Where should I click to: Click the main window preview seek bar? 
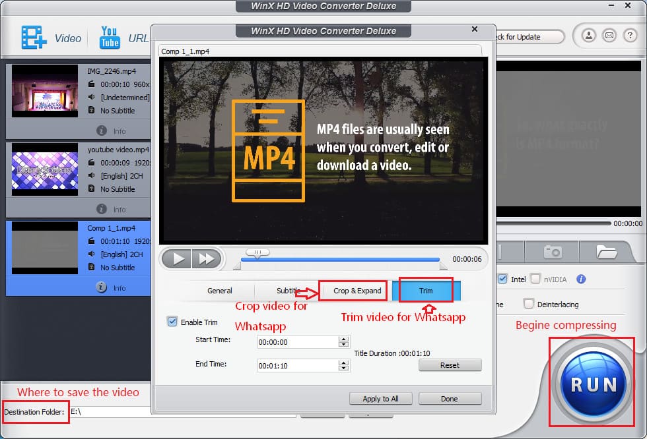pyautogui.click(x=553, y=223)
